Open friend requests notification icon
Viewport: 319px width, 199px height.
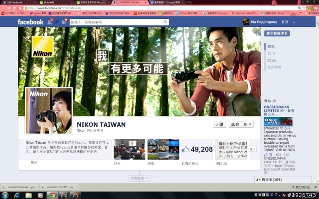coord(50,22)
